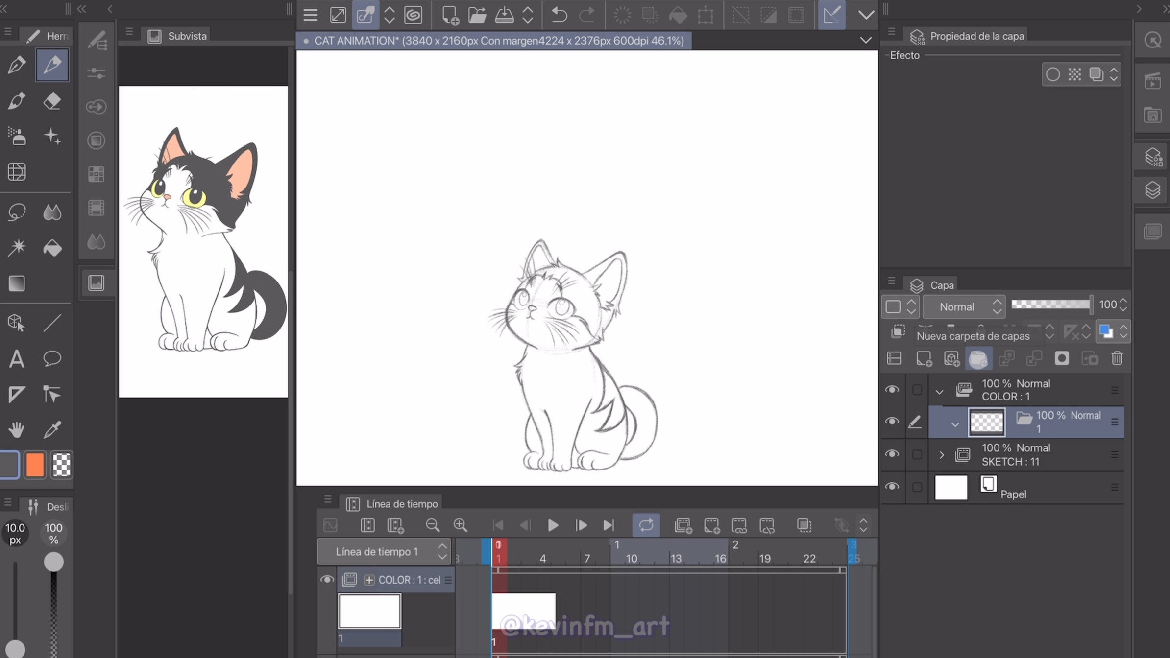Jump to the end of timeline
This screenshot has width=1170, height=658.
click(609, 525)
